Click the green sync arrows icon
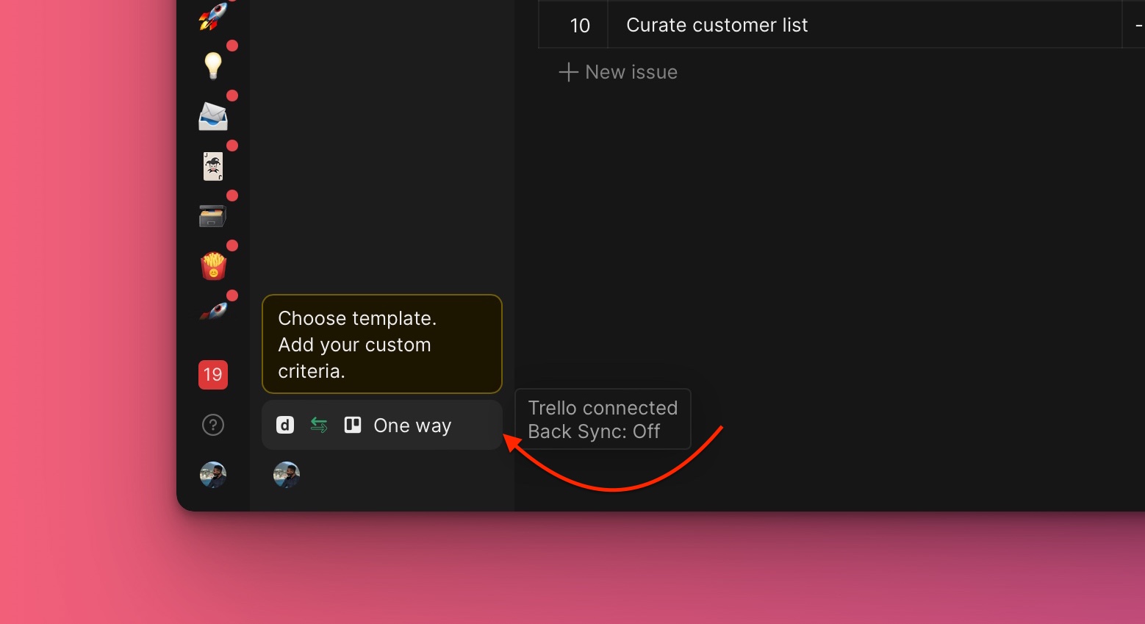Viewport: 1145px width, 624px height. pos(319,425)
